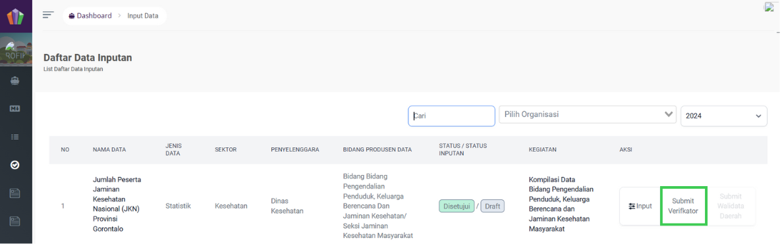Screen dimensions: 782x244
Task: Open the sidebar M↓ markdown icon
Action: point(15,109)
